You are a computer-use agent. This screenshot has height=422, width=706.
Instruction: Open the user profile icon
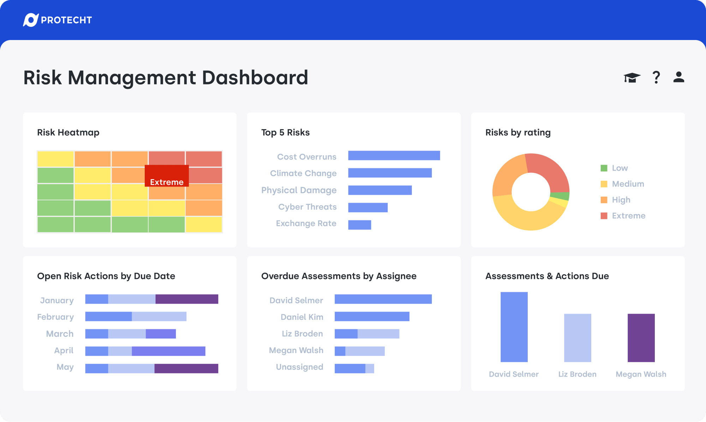tap(678, 77)
